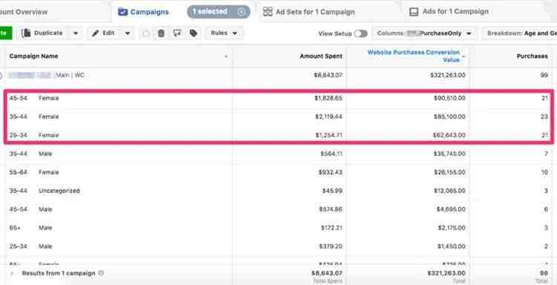The width and height of the screenshot is (557, 285).
Task: Toggle the View Setup switch
Action: click(360, 33)
